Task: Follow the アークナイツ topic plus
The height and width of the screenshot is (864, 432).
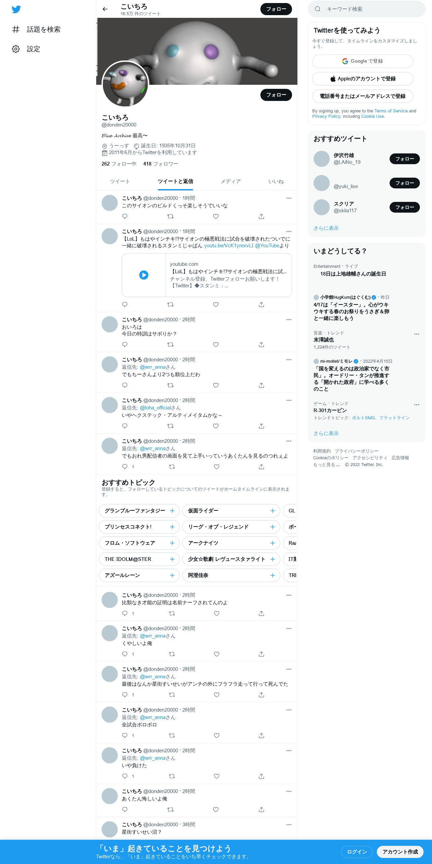Action: click(273, 543)
